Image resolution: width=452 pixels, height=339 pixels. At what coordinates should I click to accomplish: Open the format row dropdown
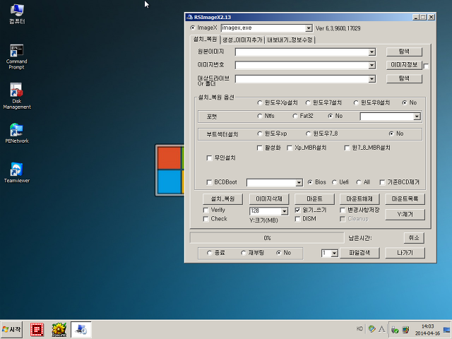(417, 117)
